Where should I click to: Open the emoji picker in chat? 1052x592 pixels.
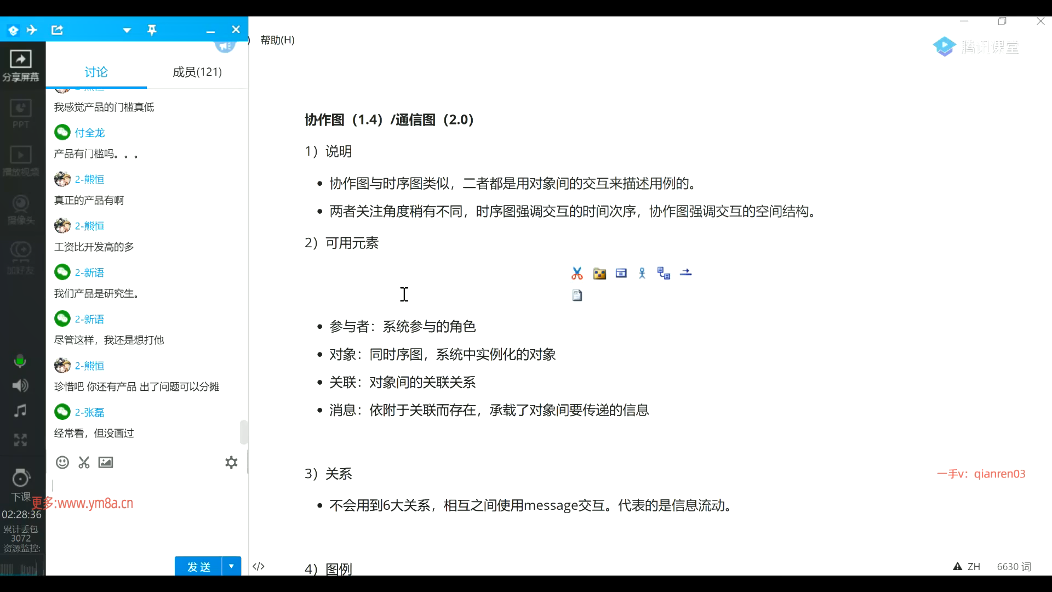[x=62, y=463]
